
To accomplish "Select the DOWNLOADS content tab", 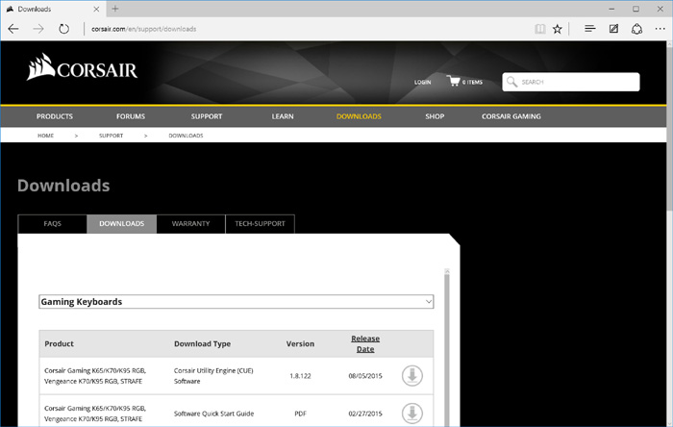I will tap(121, 223).
